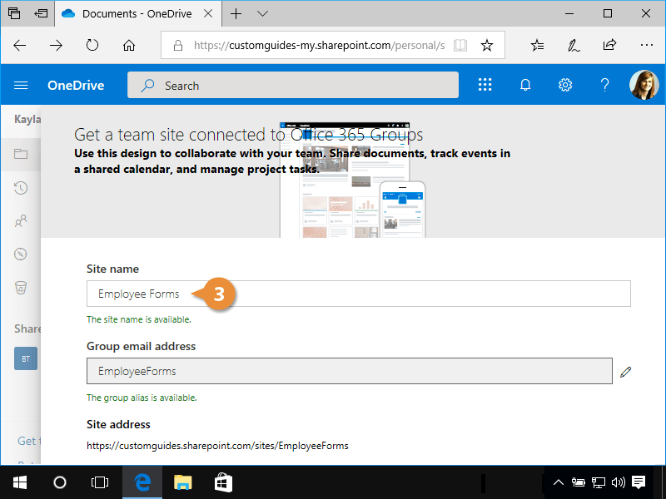Click the OneDrive search box
This screenshot has width=666, height=499.
click(293, 86)
